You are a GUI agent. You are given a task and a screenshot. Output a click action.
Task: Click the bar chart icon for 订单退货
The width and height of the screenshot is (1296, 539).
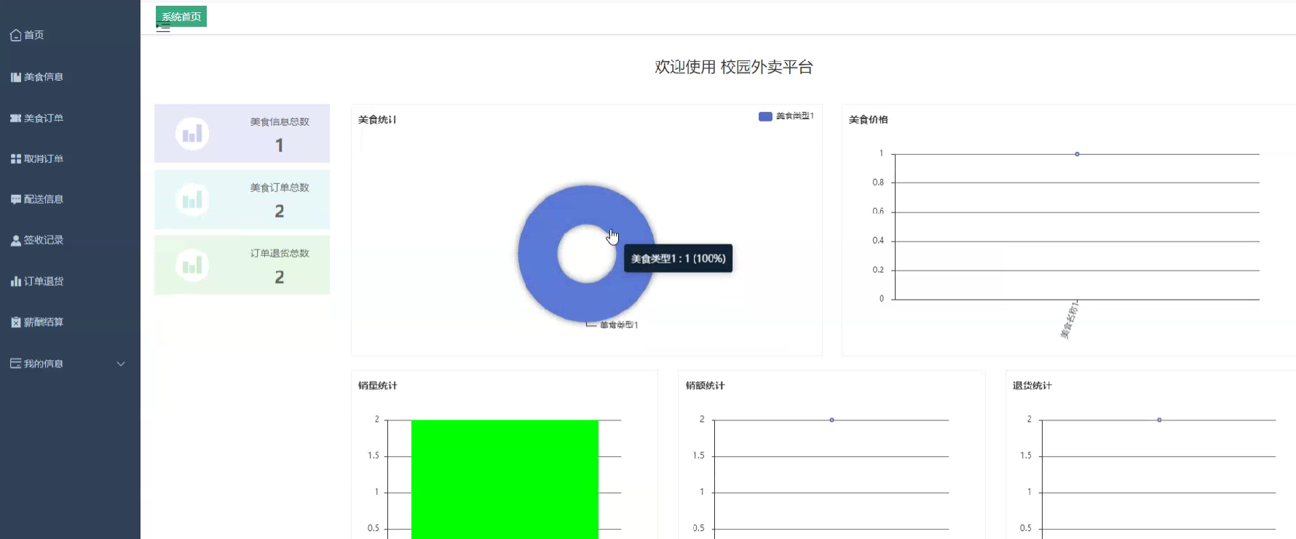(15, 281)
